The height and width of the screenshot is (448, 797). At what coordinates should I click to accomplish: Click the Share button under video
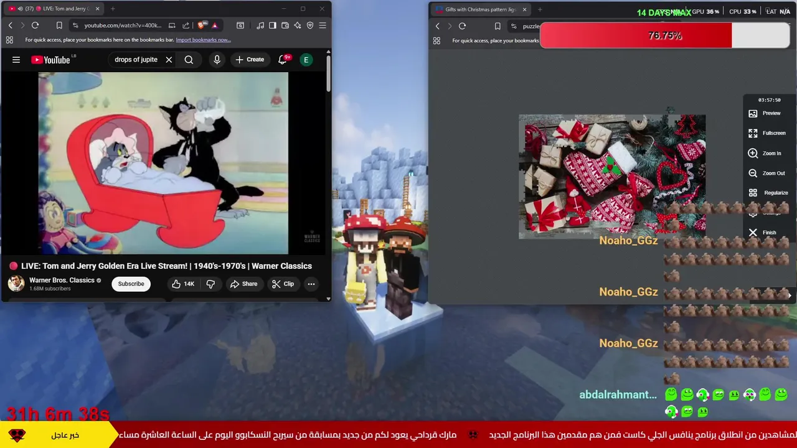(x=243, y=284)
